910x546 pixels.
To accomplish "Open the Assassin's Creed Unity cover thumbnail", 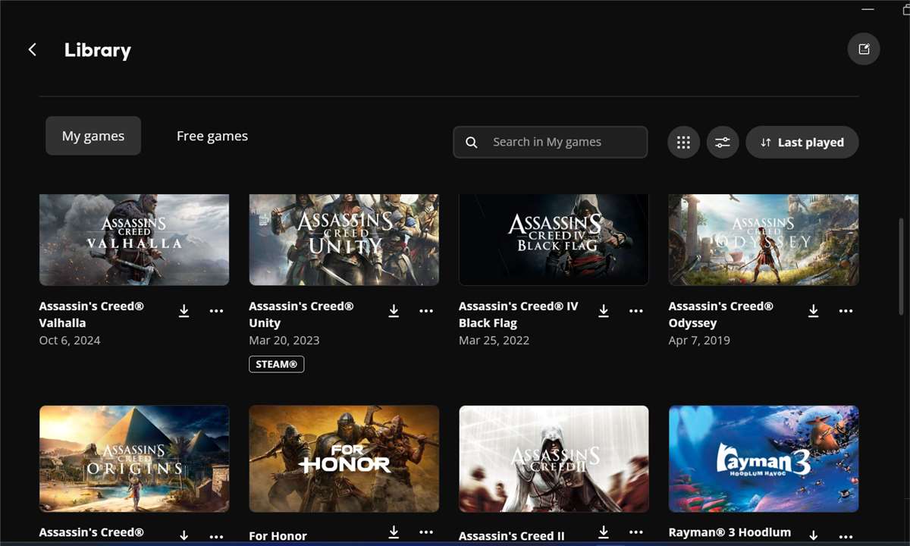I will pyautogui.click(x=344, y=240).
